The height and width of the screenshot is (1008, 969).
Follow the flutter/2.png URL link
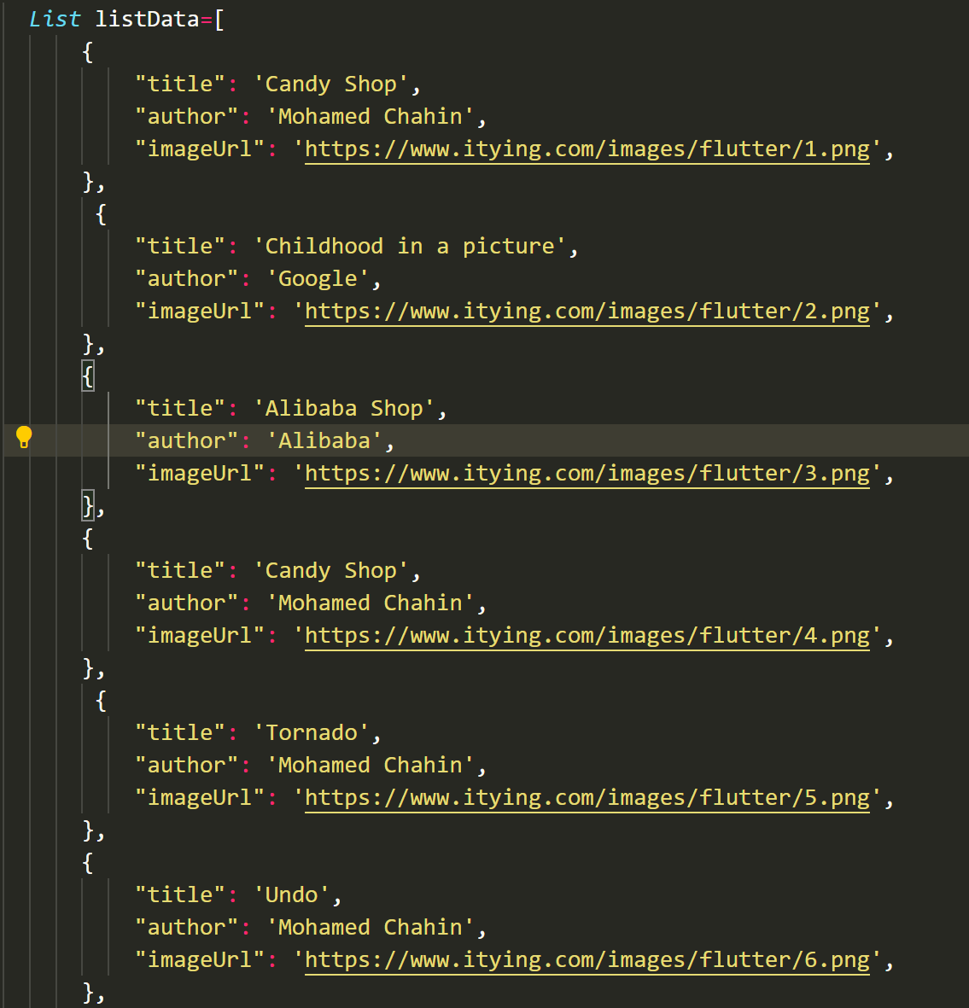[587, 312]
